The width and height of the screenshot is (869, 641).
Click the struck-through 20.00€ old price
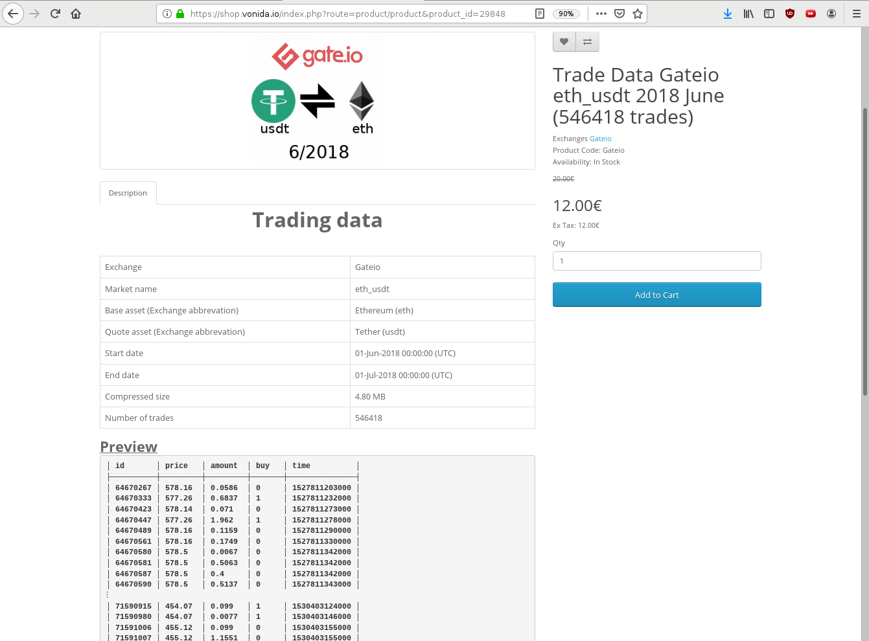click(x=563, y=179)
